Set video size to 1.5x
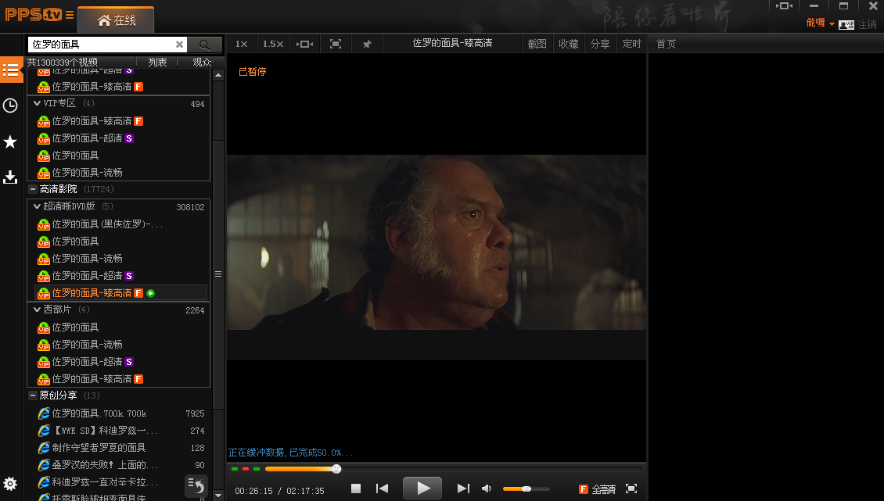This screenshot has height=501, width=884. [x=273, y=44]
